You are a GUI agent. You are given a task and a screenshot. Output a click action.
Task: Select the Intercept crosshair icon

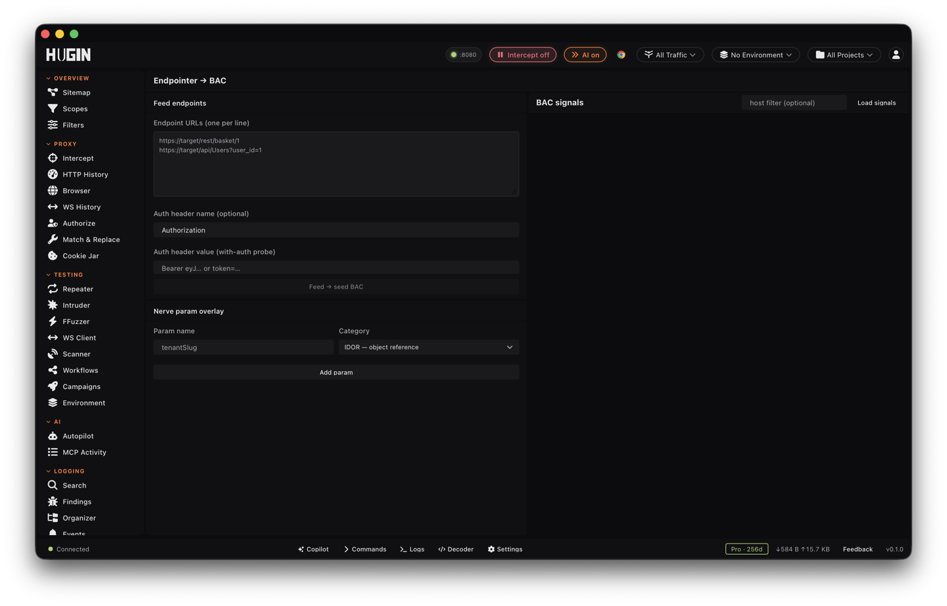coord(53,158)
